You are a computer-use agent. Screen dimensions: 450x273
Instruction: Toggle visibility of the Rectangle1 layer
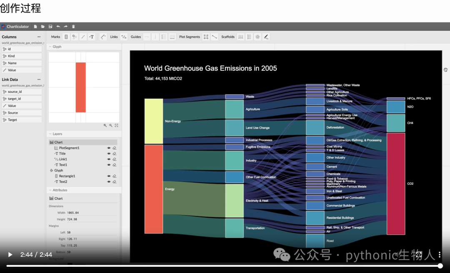tap(109, 176)
